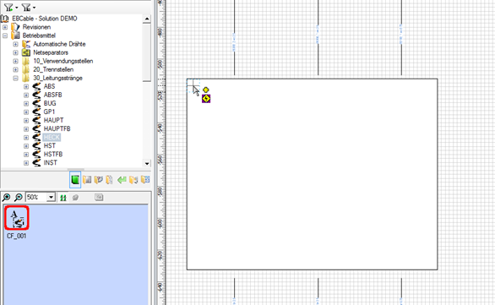
Task: Select the Netseparators tree entry
Action: [51, 52]
